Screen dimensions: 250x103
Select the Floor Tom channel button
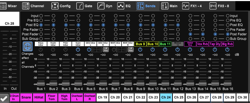tap(52, 97)
